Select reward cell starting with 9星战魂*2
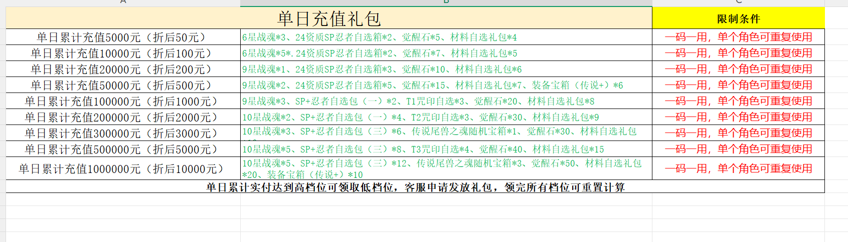Image resolution: width=848 pixels, height=242 pixels. (432, 85)
